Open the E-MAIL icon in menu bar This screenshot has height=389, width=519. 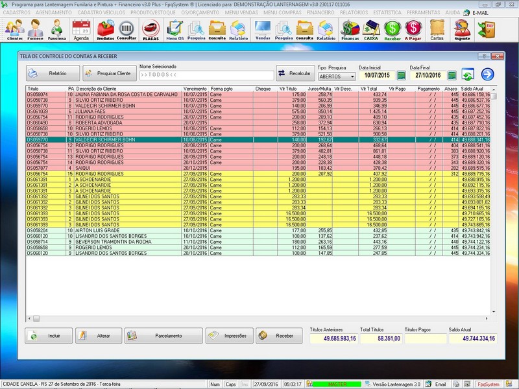[476, 12]
